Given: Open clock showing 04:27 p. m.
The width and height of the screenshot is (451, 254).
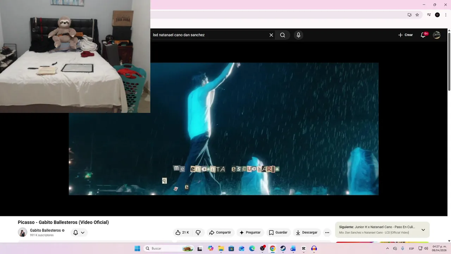Looking at the screenshot, I should 439,248.
